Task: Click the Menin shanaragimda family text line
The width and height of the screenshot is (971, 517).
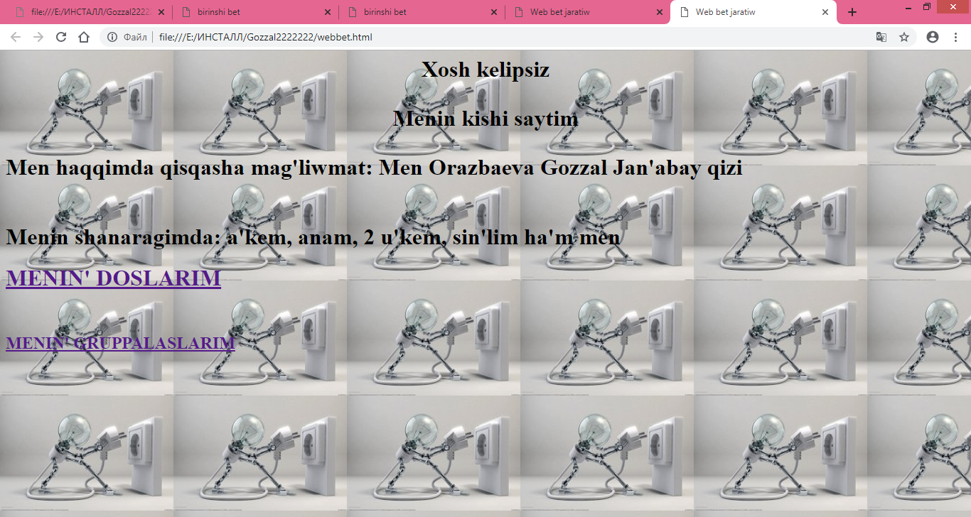Action: (313, 237)
